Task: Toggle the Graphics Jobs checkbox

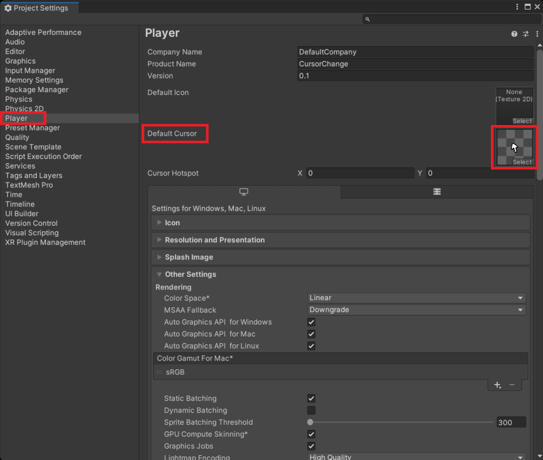Action: [311, 446]
